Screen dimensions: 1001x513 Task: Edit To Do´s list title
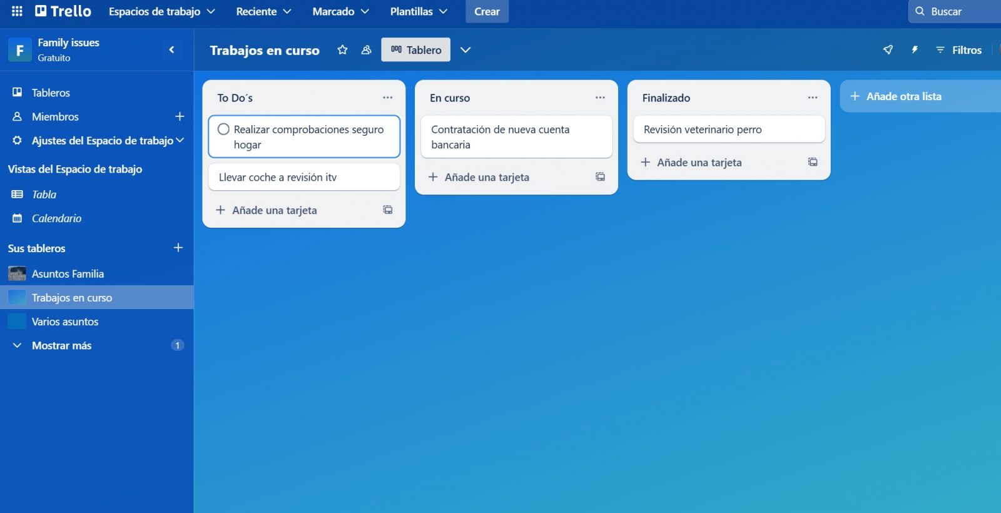pyautogui.click(x=235, y=98)
